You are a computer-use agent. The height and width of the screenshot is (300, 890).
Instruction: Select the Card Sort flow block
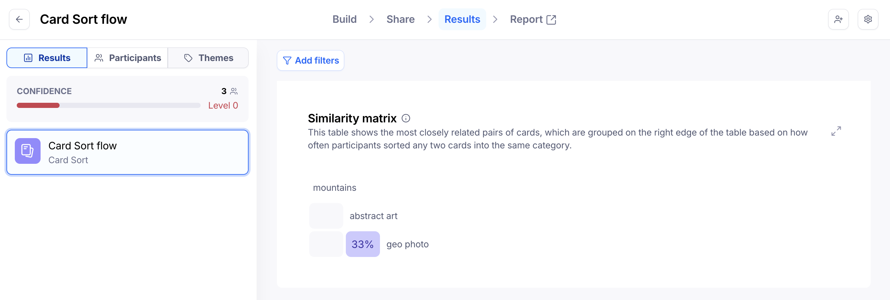pyautogui.click(x=138, y=153)
